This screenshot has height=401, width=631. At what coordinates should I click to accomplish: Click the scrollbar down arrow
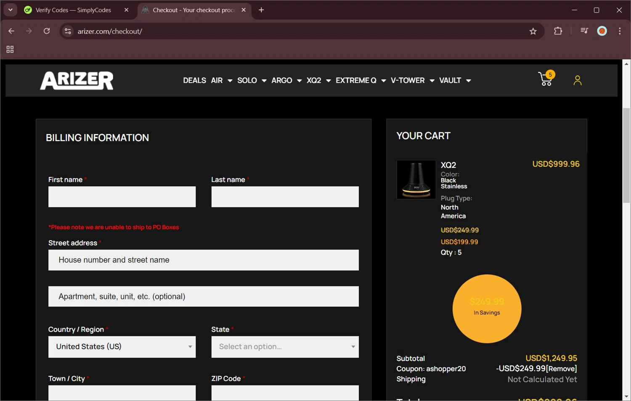tap(626, 396)
